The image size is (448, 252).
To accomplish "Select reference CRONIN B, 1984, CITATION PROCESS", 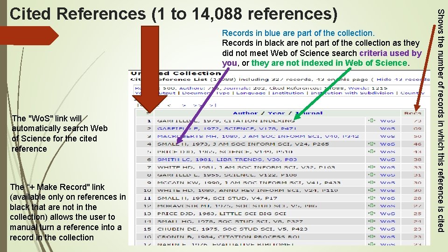I will [228, 237].
